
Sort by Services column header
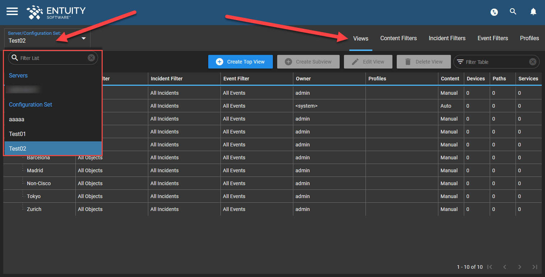coord(528,79)
